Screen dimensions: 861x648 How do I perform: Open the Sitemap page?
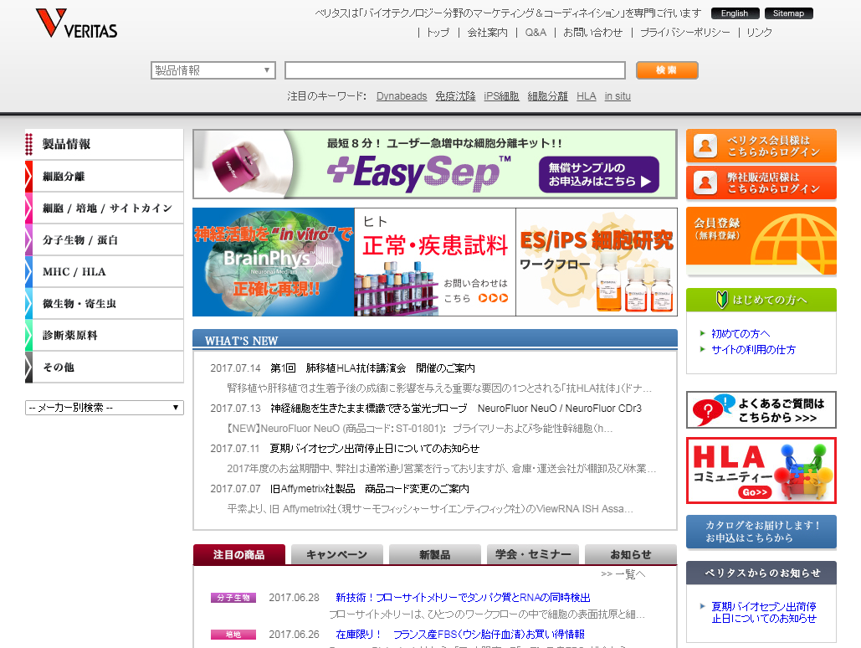(x=788, y=13)
